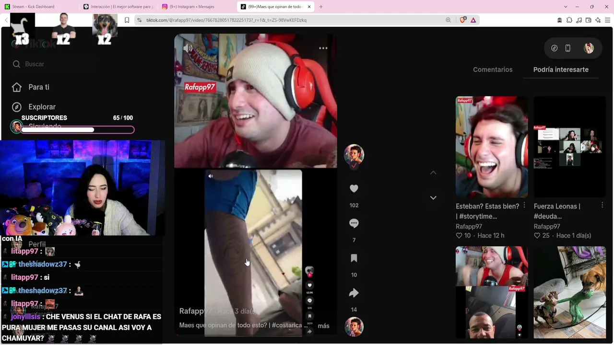Screen dimensions: 614x345
Task: Open the media playlist music note icon
Action: point(579,20)
